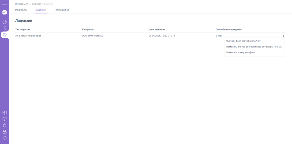Open the documents icon in the sidebar
The width and height of the screenshot is (292, 144).
(x=5, y=22)
